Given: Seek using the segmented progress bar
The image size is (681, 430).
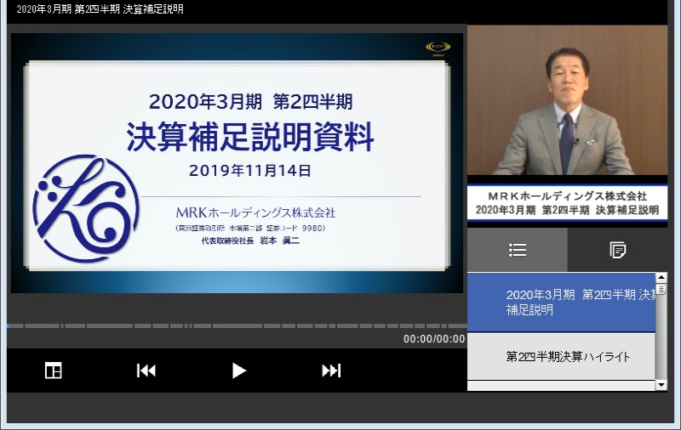Looking at the screenshot, I should (237, 325).
